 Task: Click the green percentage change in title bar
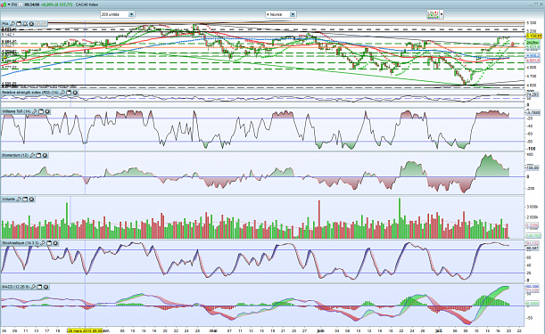point(57,4)
